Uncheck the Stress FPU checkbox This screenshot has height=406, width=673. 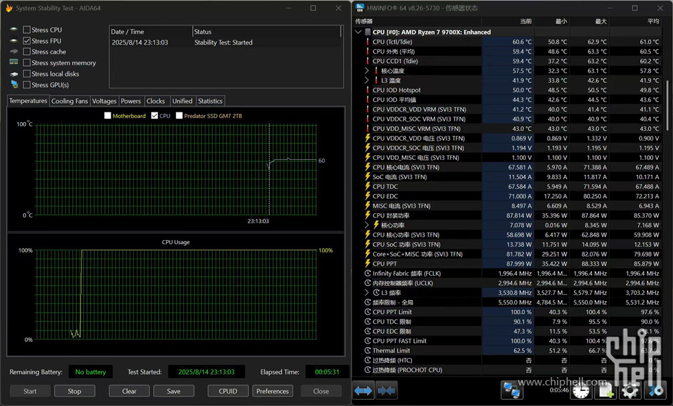(x=27, y=40)
